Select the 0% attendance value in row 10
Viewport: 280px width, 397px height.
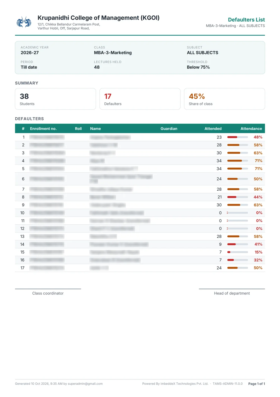[x=259, y=213]
